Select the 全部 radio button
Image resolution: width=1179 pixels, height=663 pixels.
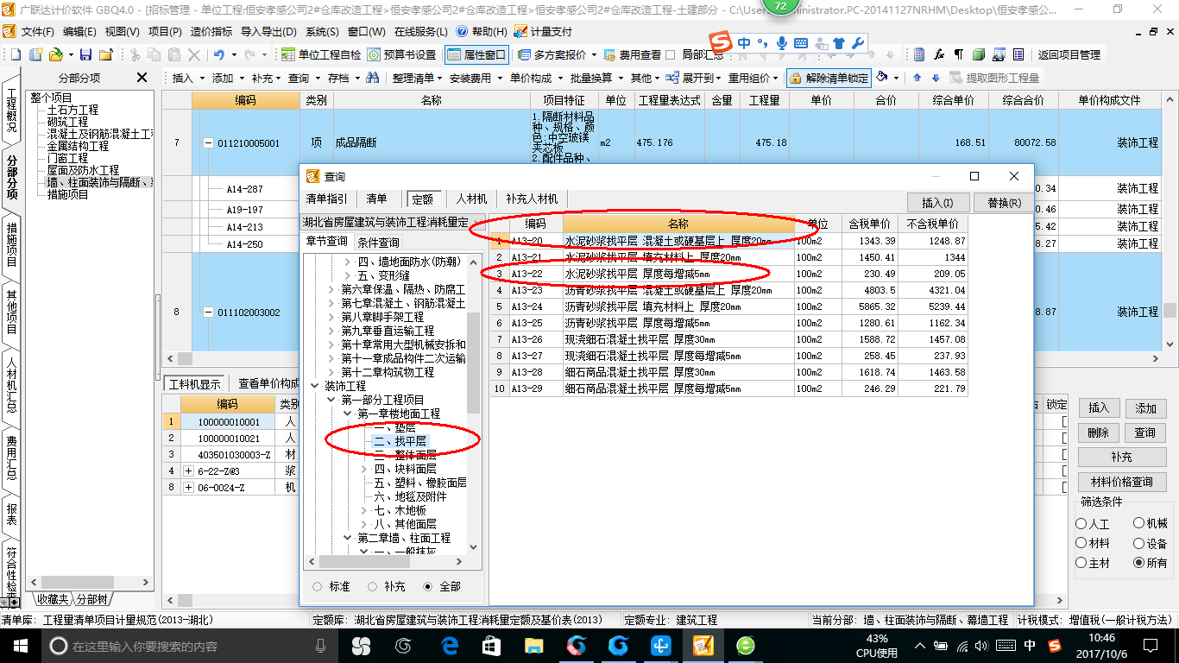coord(428,586)
